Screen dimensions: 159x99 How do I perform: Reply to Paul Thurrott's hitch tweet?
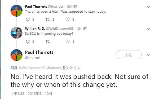pyautogui.click(x=28, y=20)
